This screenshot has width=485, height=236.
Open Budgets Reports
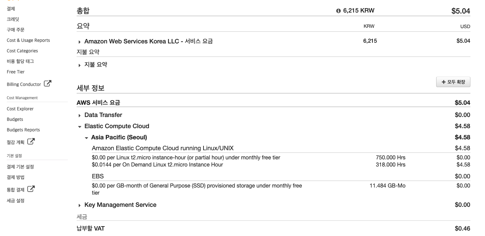[x=23, y=130]
